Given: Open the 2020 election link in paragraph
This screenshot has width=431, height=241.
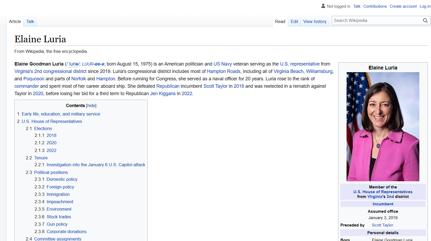Looking at the screenshot, I should coord(38,94).
